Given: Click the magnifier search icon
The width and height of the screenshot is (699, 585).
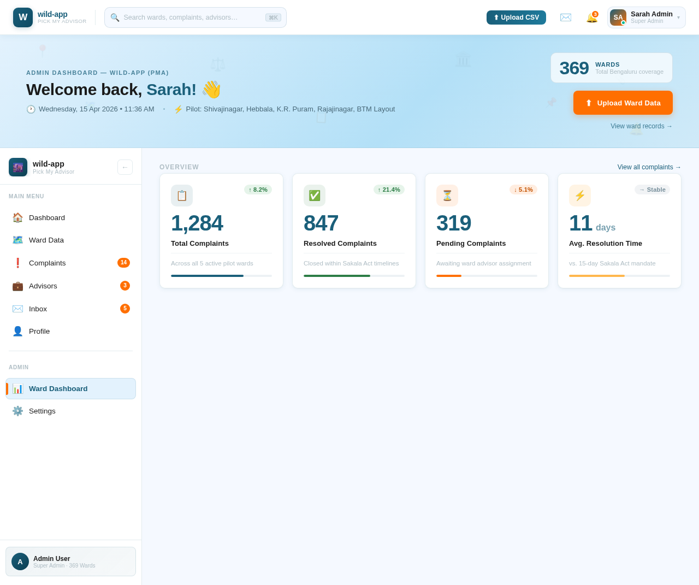Looking at the screenshot, I should coord(115,17).
